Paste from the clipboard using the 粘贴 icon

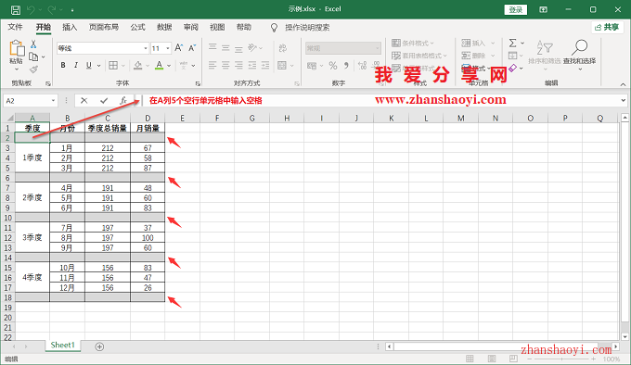pos(17,48)
